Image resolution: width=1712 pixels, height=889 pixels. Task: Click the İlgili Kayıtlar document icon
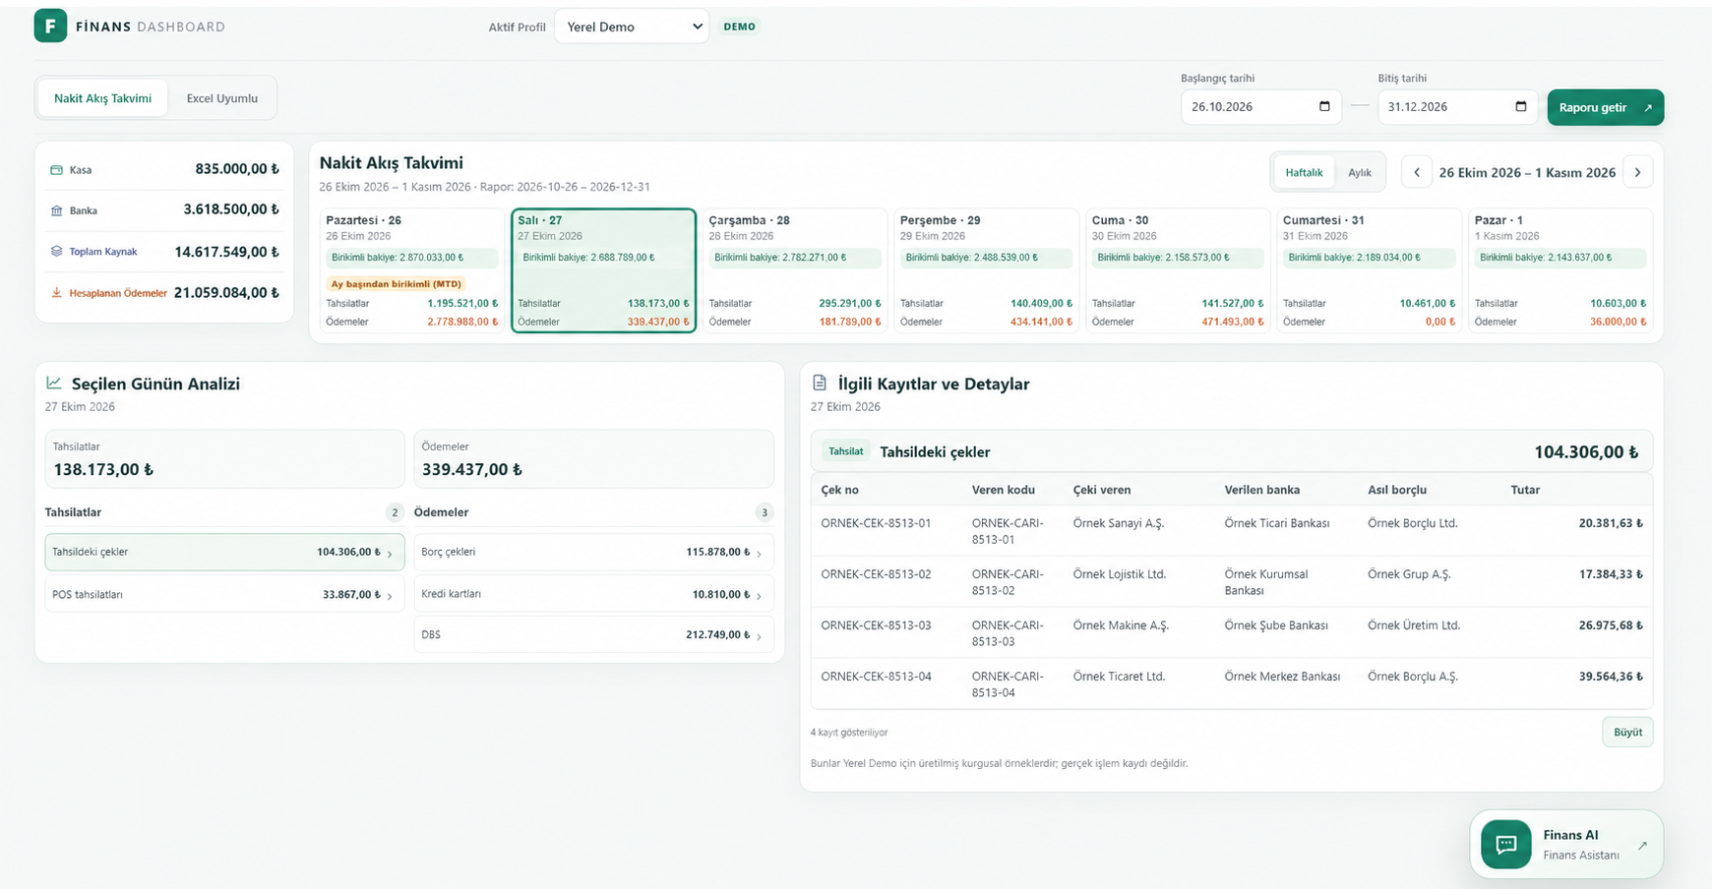(x=820, y=384)
